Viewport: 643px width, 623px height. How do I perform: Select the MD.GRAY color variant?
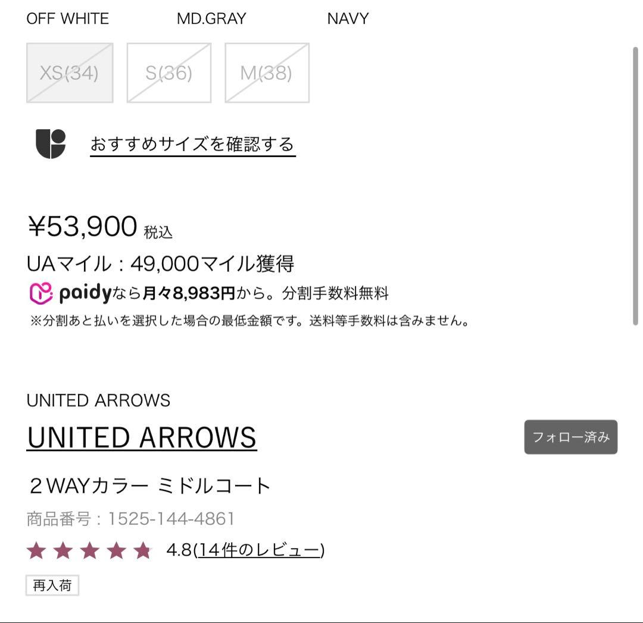[210, 18]
